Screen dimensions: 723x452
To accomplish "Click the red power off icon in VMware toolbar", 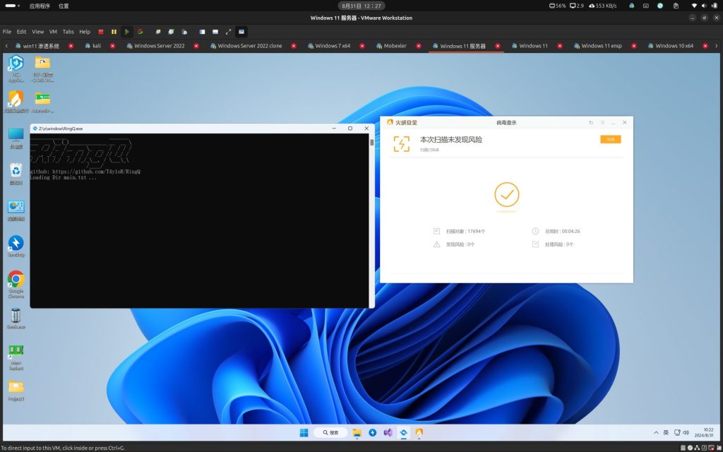I will pyautogui.click(x=101, y=32).
